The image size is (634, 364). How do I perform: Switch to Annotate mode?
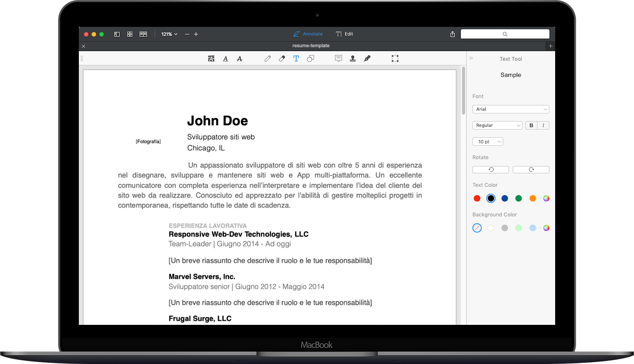tap(308, 34)
